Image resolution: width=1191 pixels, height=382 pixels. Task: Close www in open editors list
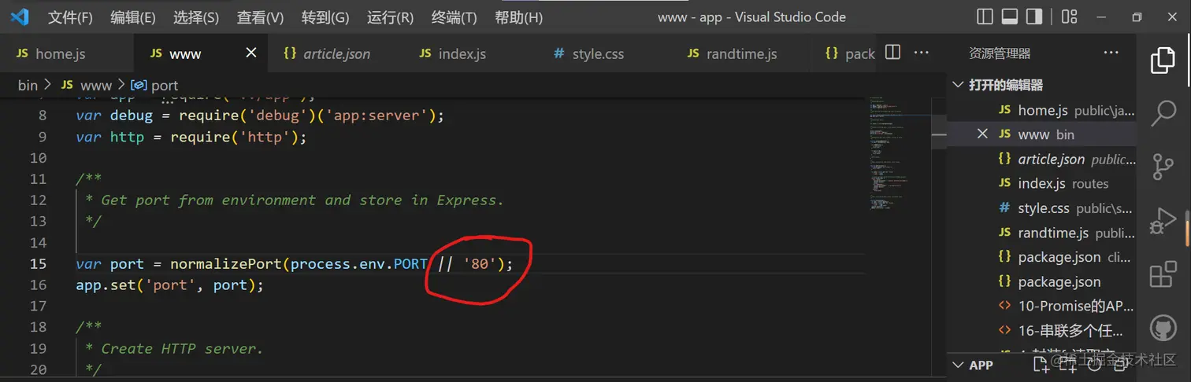point(982,134)
